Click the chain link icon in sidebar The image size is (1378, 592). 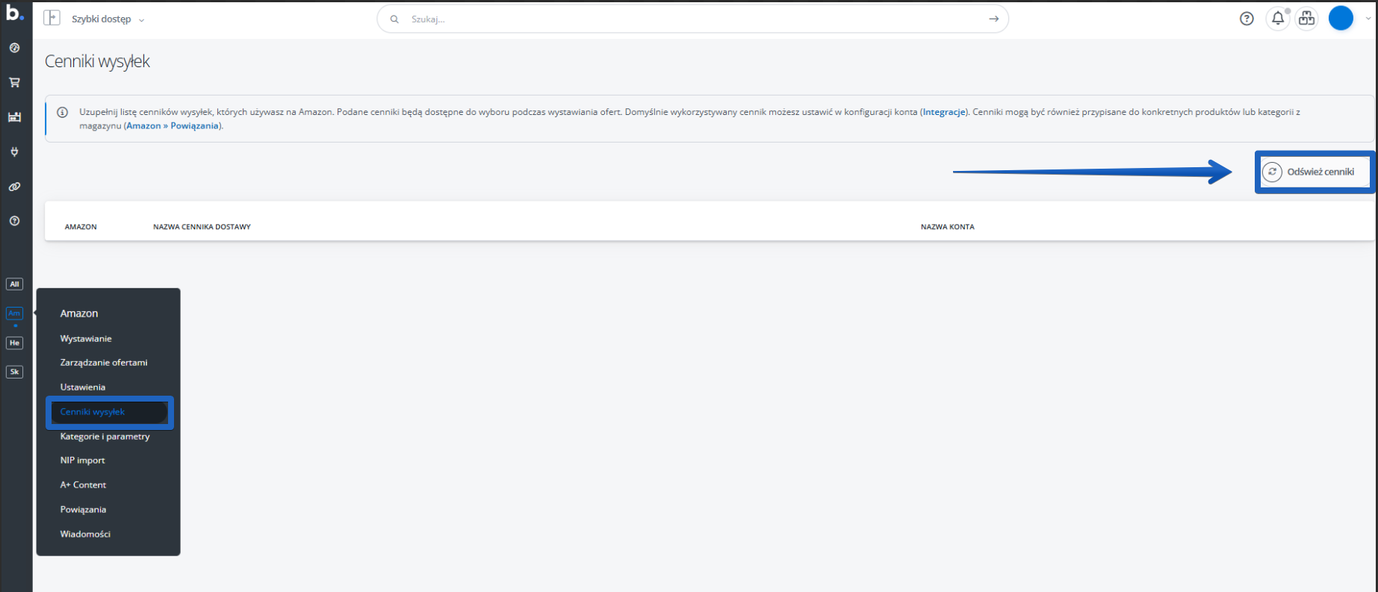point(14,187)
